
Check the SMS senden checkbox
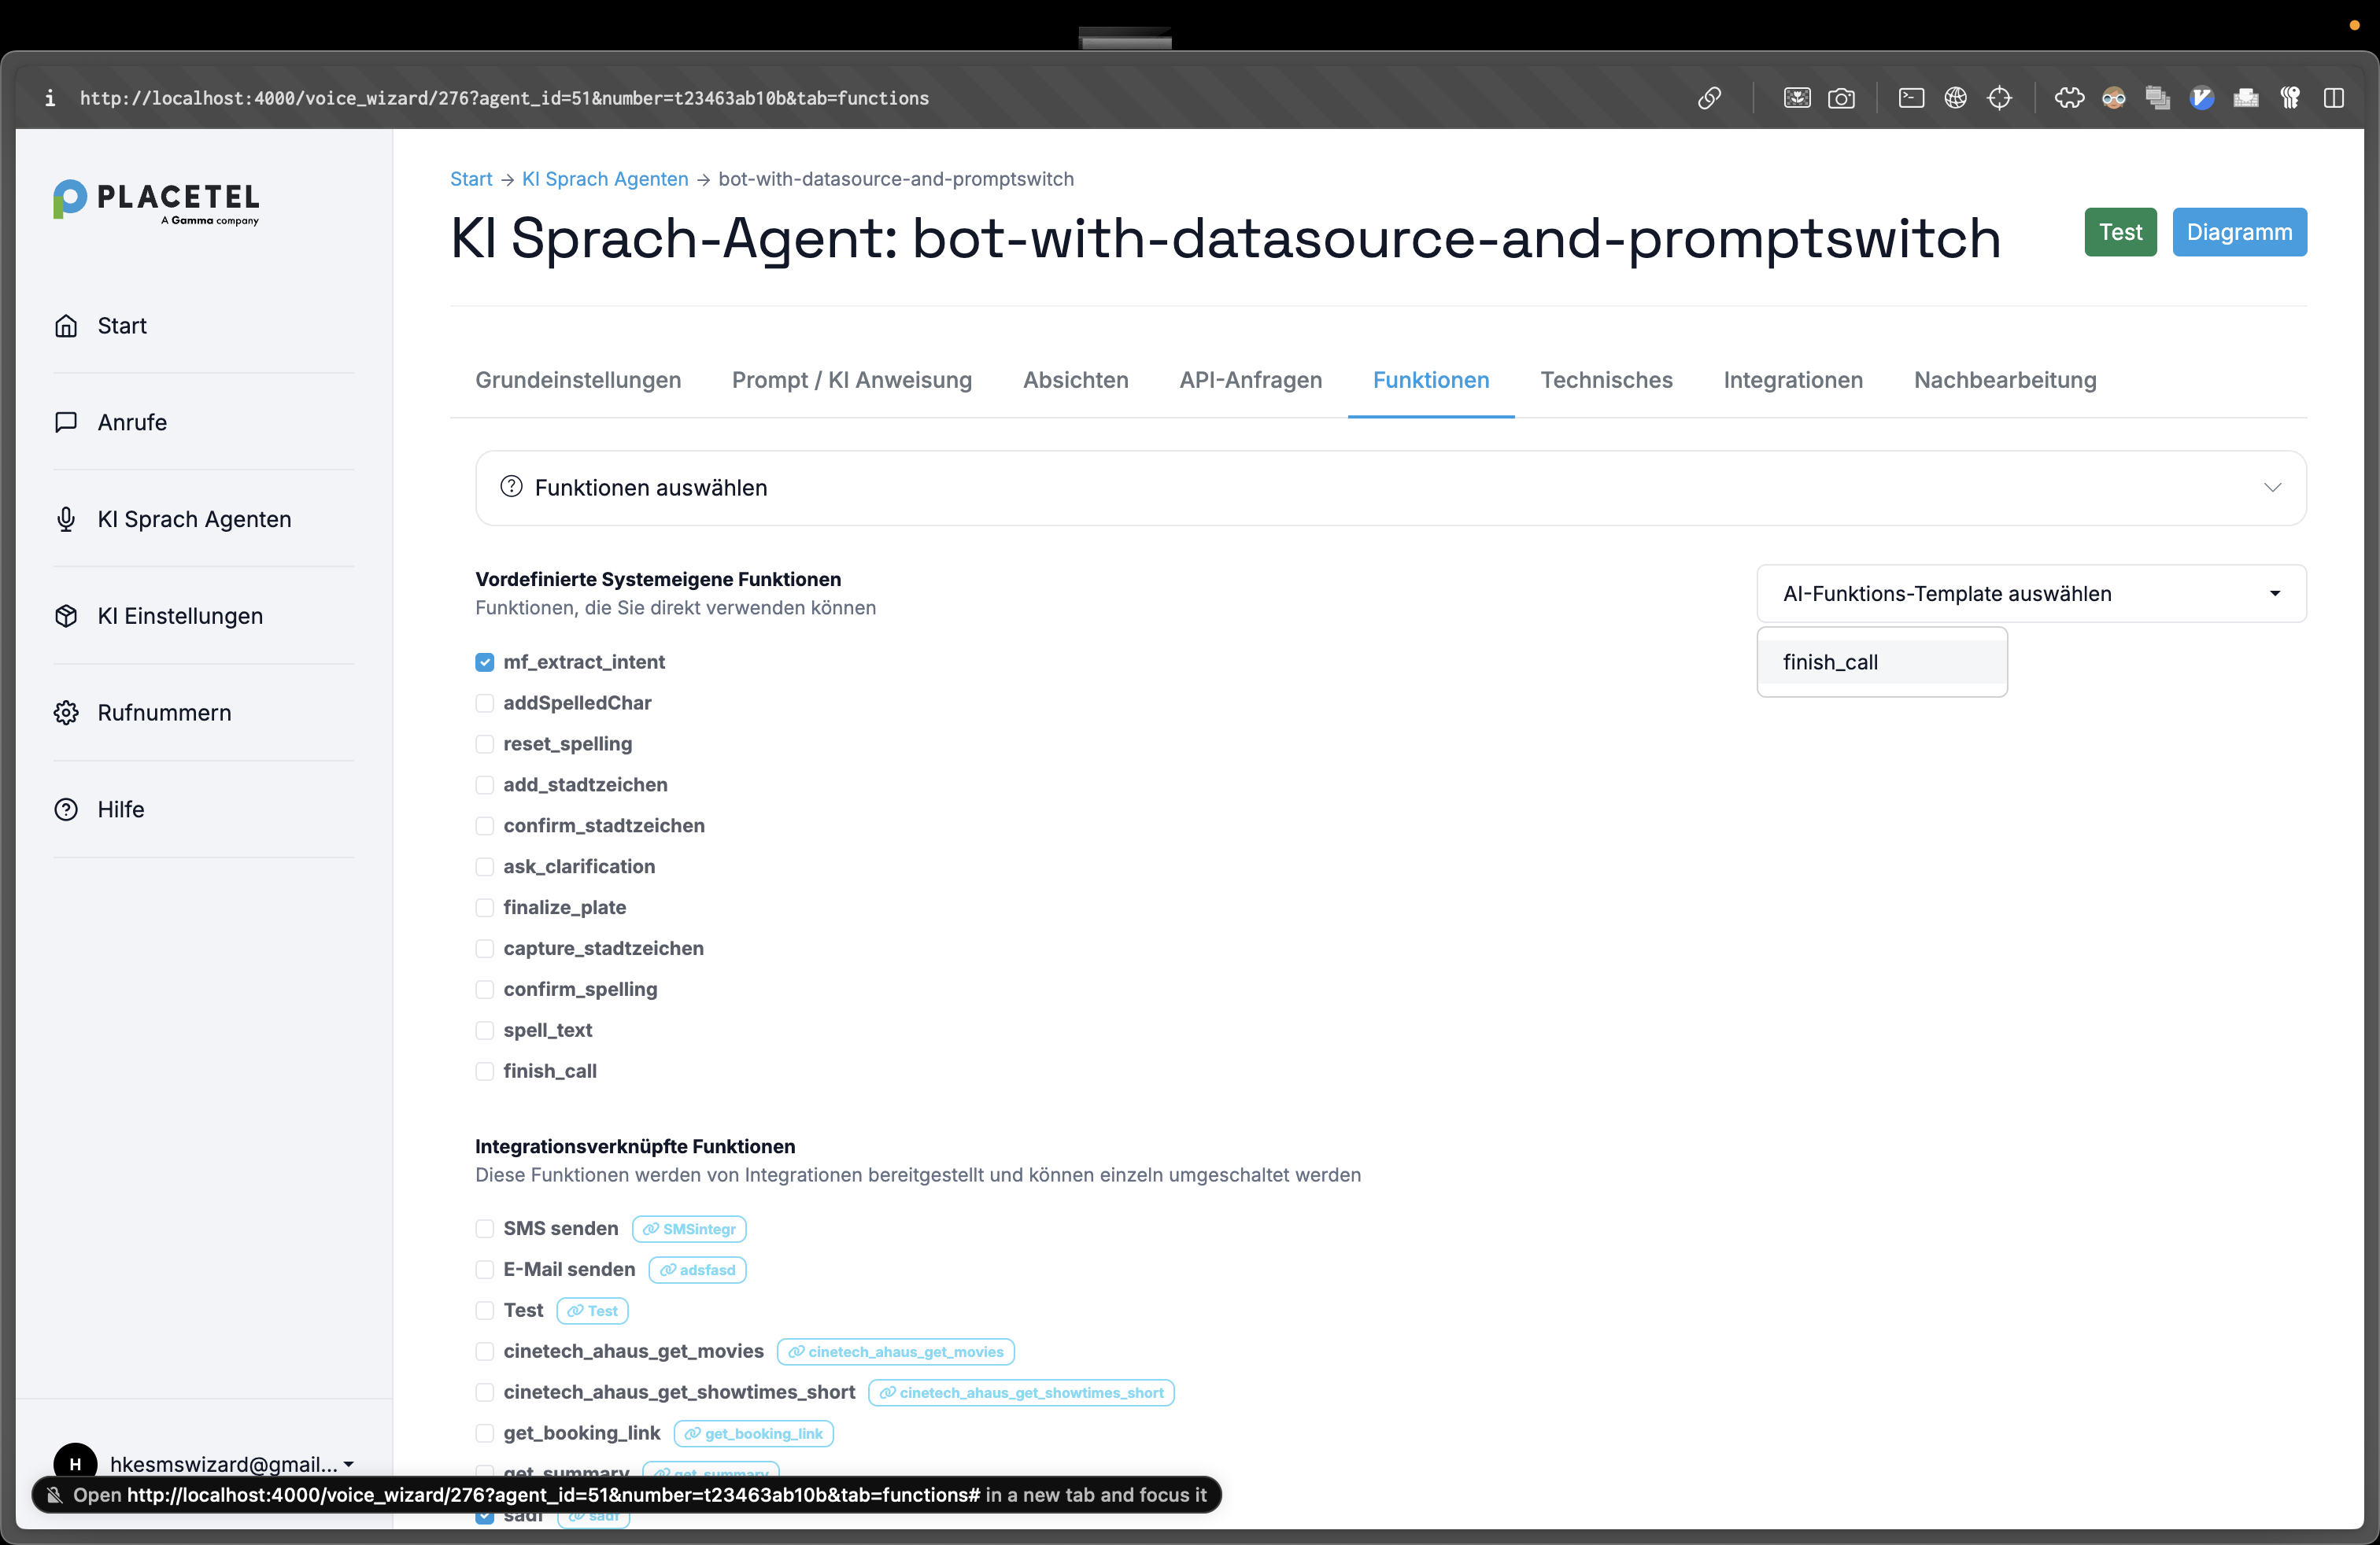click(485, 1228)
